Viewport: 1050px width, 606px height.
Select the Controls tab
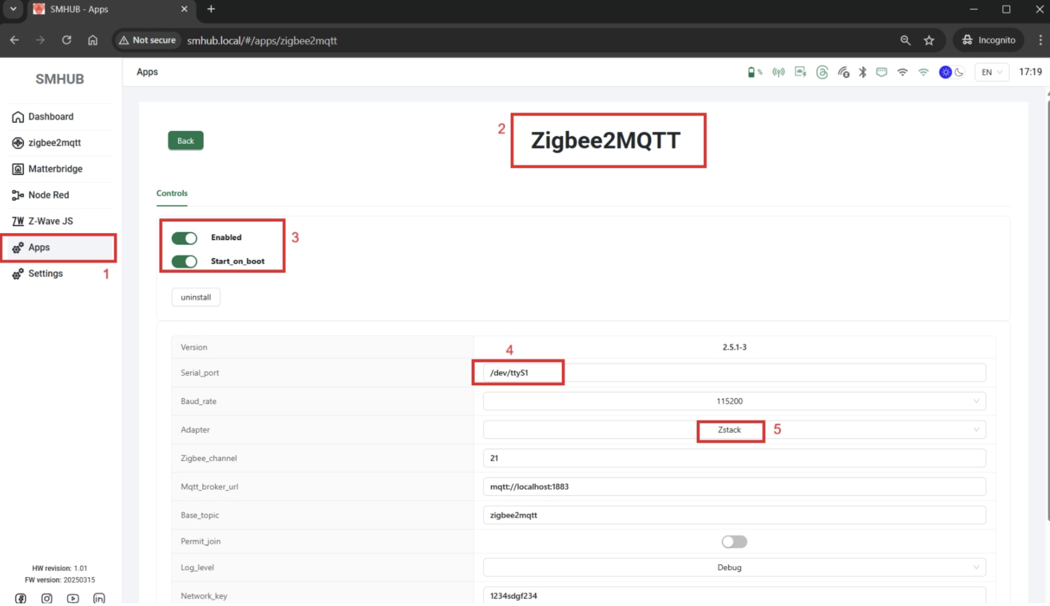pyautogui.click(x=172, y=193)
